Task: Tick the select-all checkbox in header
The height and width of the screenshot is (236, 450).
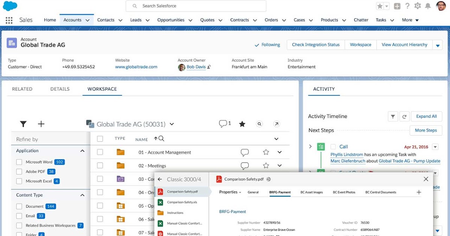Action: pyautogui.click(x=100, y=139)
